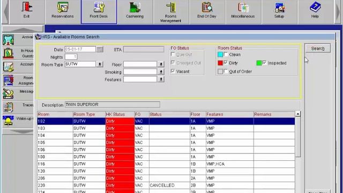Toggle the Due Out checkbox
The width and height of the screenshot is (343, 193).
(x=173, y=54)
